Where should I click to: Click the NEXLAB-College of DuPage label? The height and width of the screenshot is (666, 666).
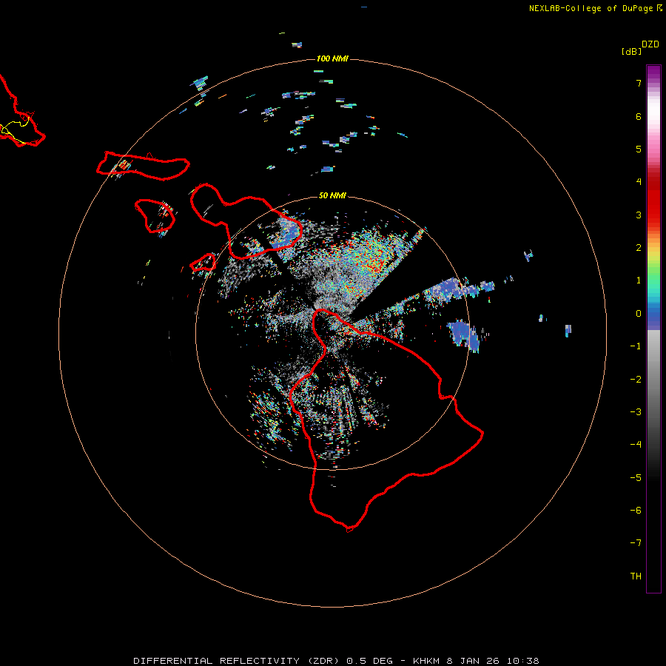(x=595, y=8)
